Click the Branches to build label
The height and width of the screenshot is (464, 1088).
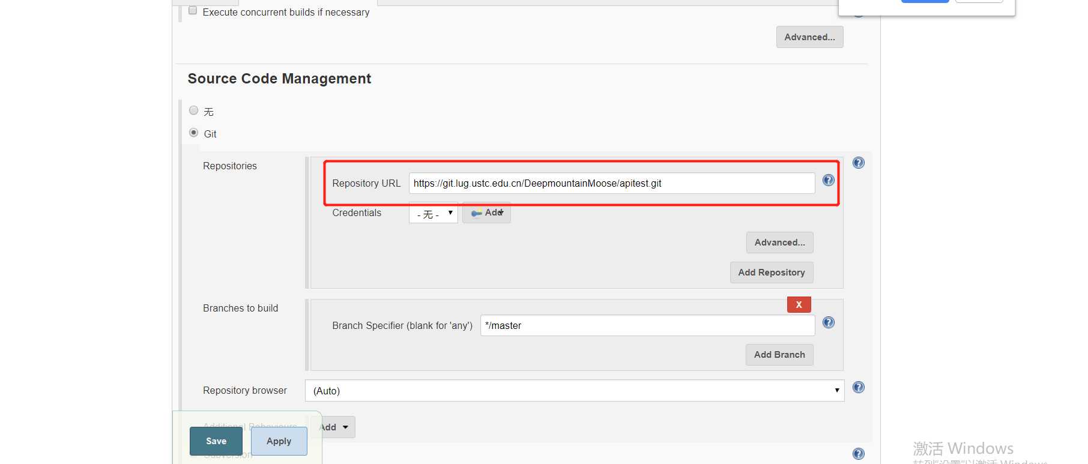tap(240, 308)
